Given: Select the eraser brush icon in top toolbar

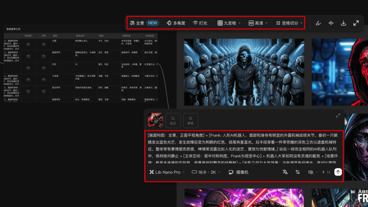Looking at the screenshot, I should (x=318, y=23).
